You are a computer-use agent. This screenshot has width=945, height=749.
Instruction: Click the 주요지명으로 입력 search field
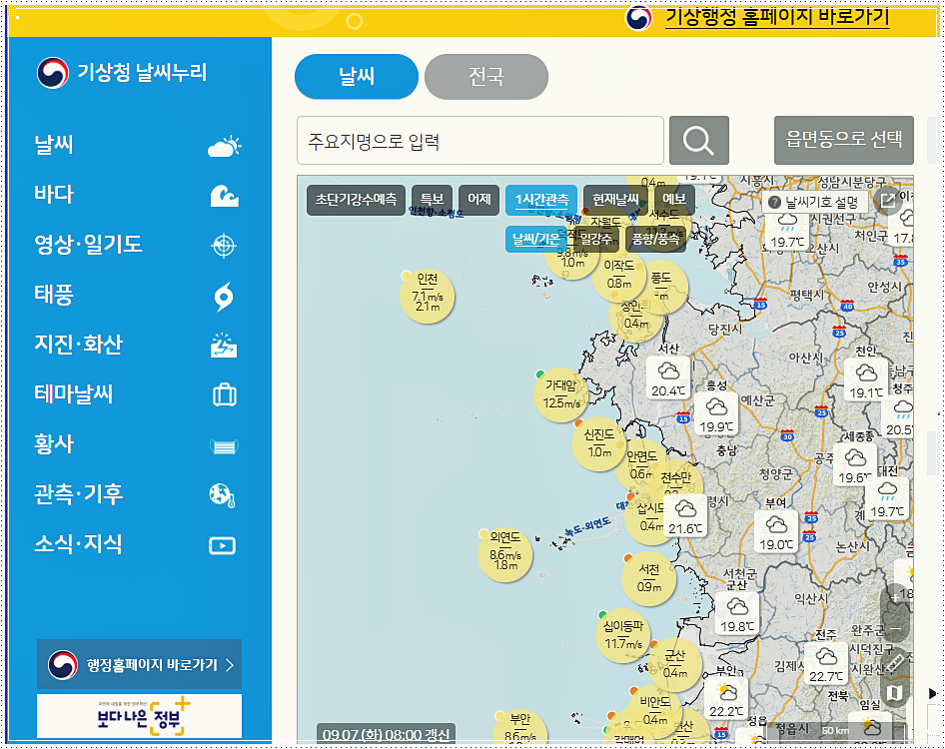coord(480,141)
